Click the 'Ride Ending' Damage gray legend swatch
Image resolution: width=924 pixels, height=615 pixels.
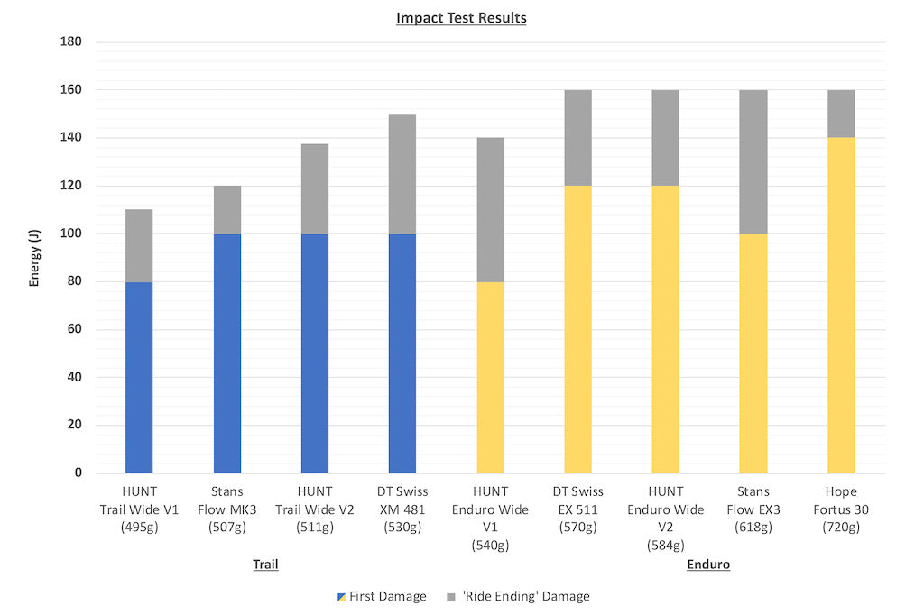point(450,597)
